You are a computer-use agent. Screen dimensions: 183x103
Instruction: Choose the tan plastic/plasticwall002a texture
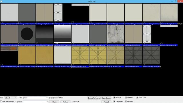(x=134, y=34)
